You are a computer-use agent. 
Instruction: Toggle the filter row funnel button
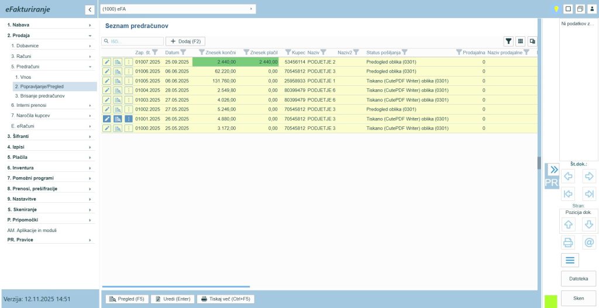click(509, 41)
